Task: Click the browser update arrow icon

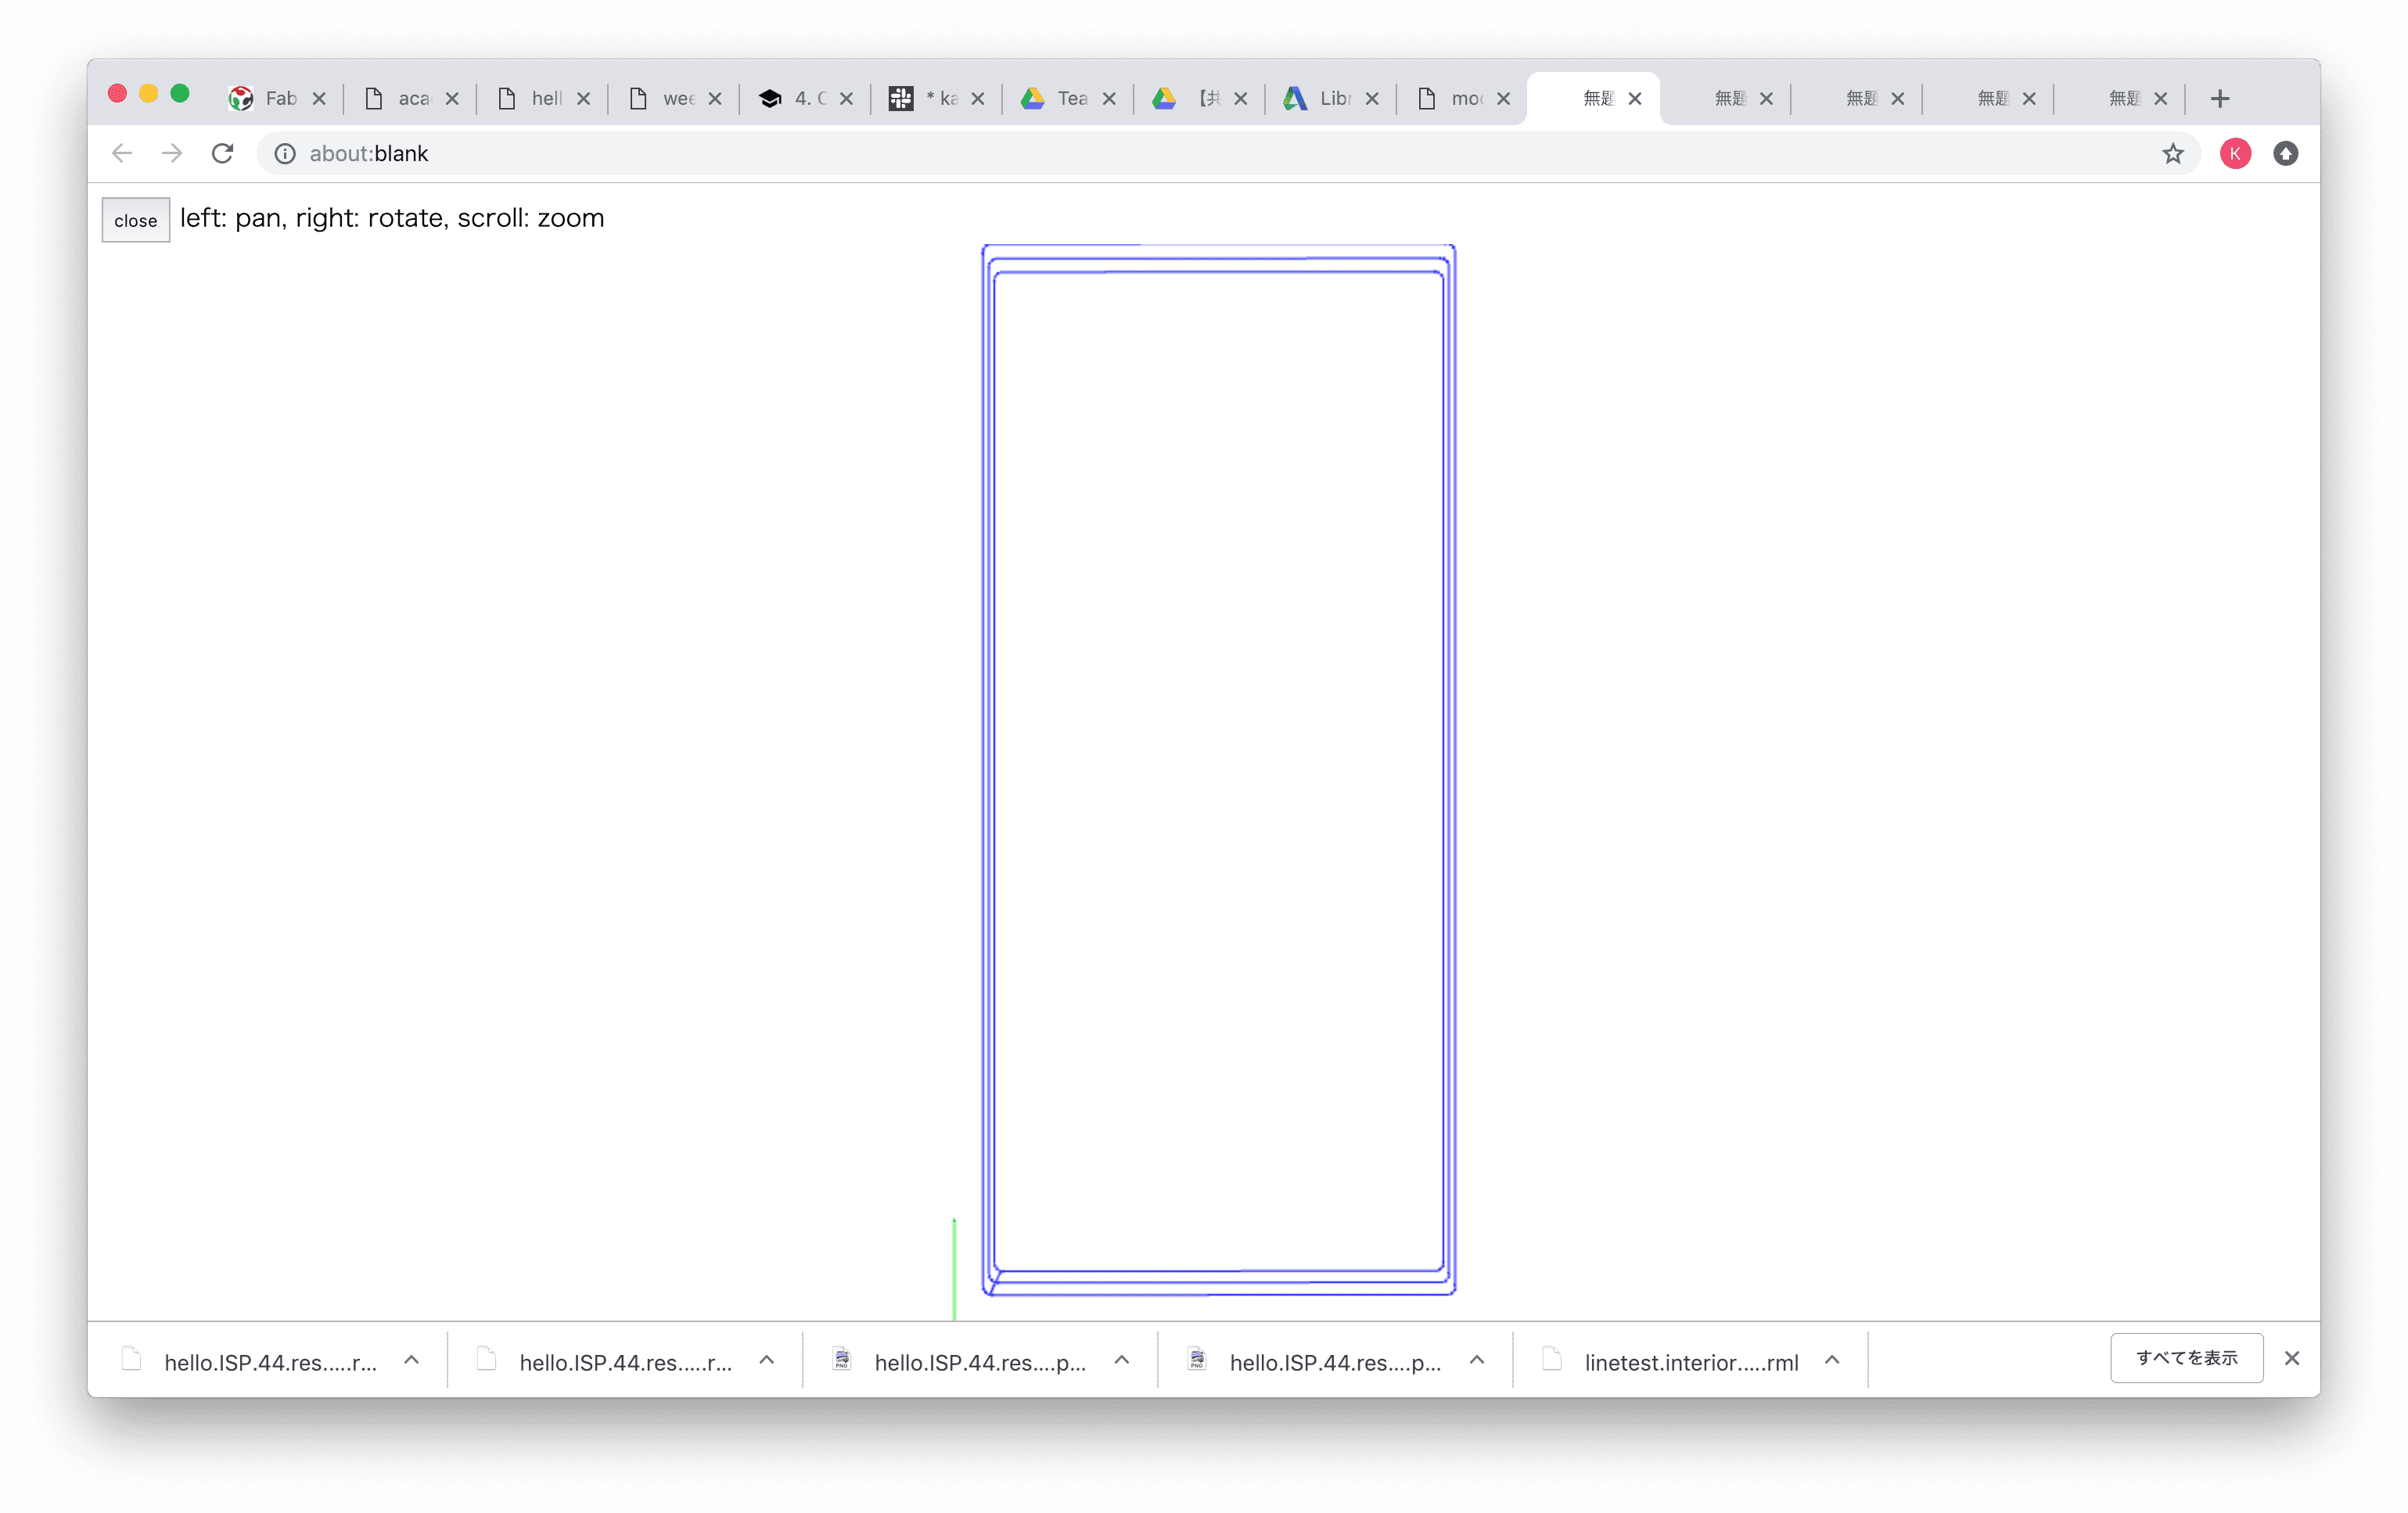Action: 2285,153
